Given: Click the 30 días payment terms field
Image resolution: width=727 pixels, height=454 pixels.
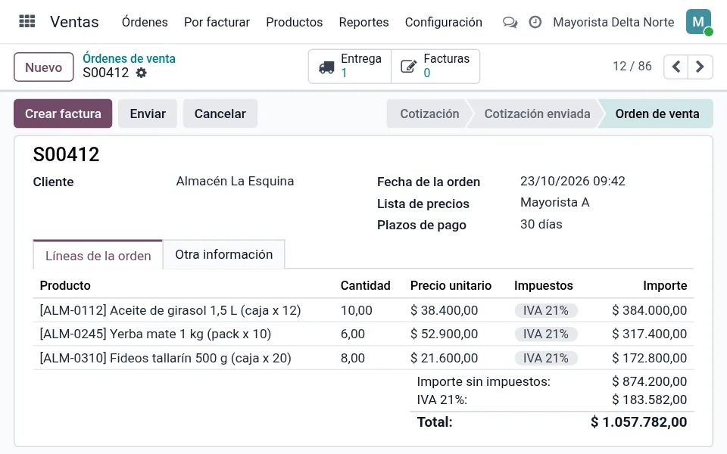Looking at the screenshot, I should (x=541, y=224).
